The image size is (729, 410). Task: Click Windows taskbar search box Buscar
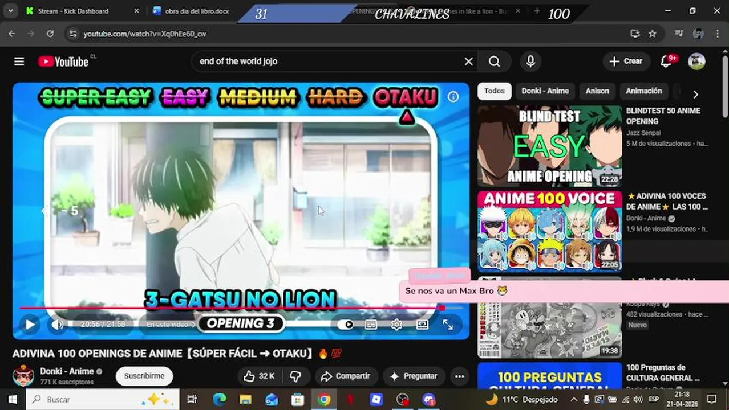pos(103,400)
